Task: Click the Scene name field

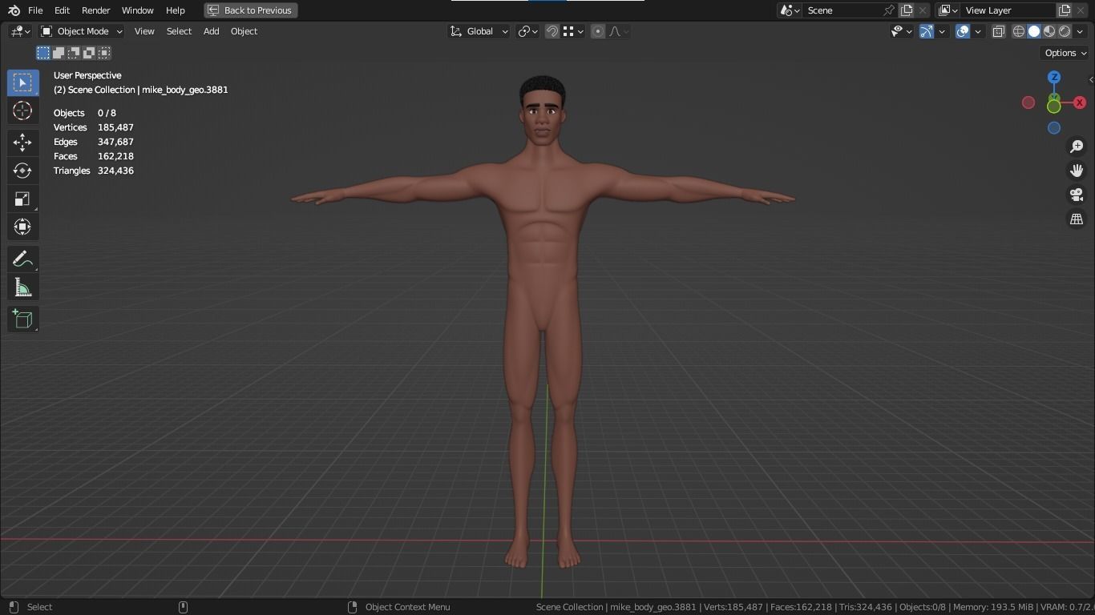Action: click(x=842, y=10)
